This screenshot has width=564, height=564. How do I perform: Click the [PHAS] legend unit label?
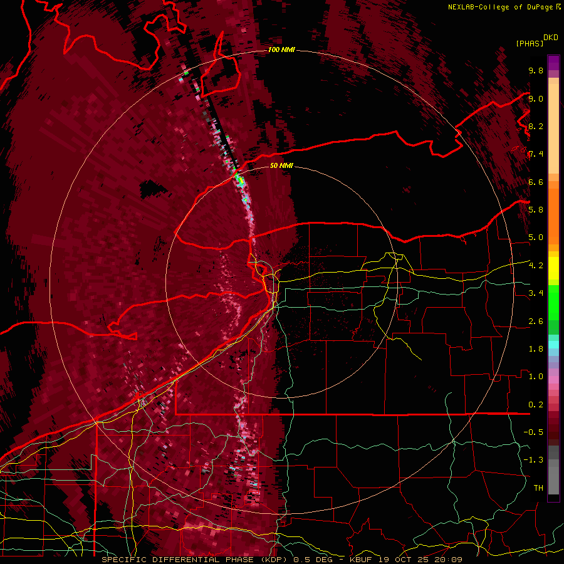tap(530, 43)
